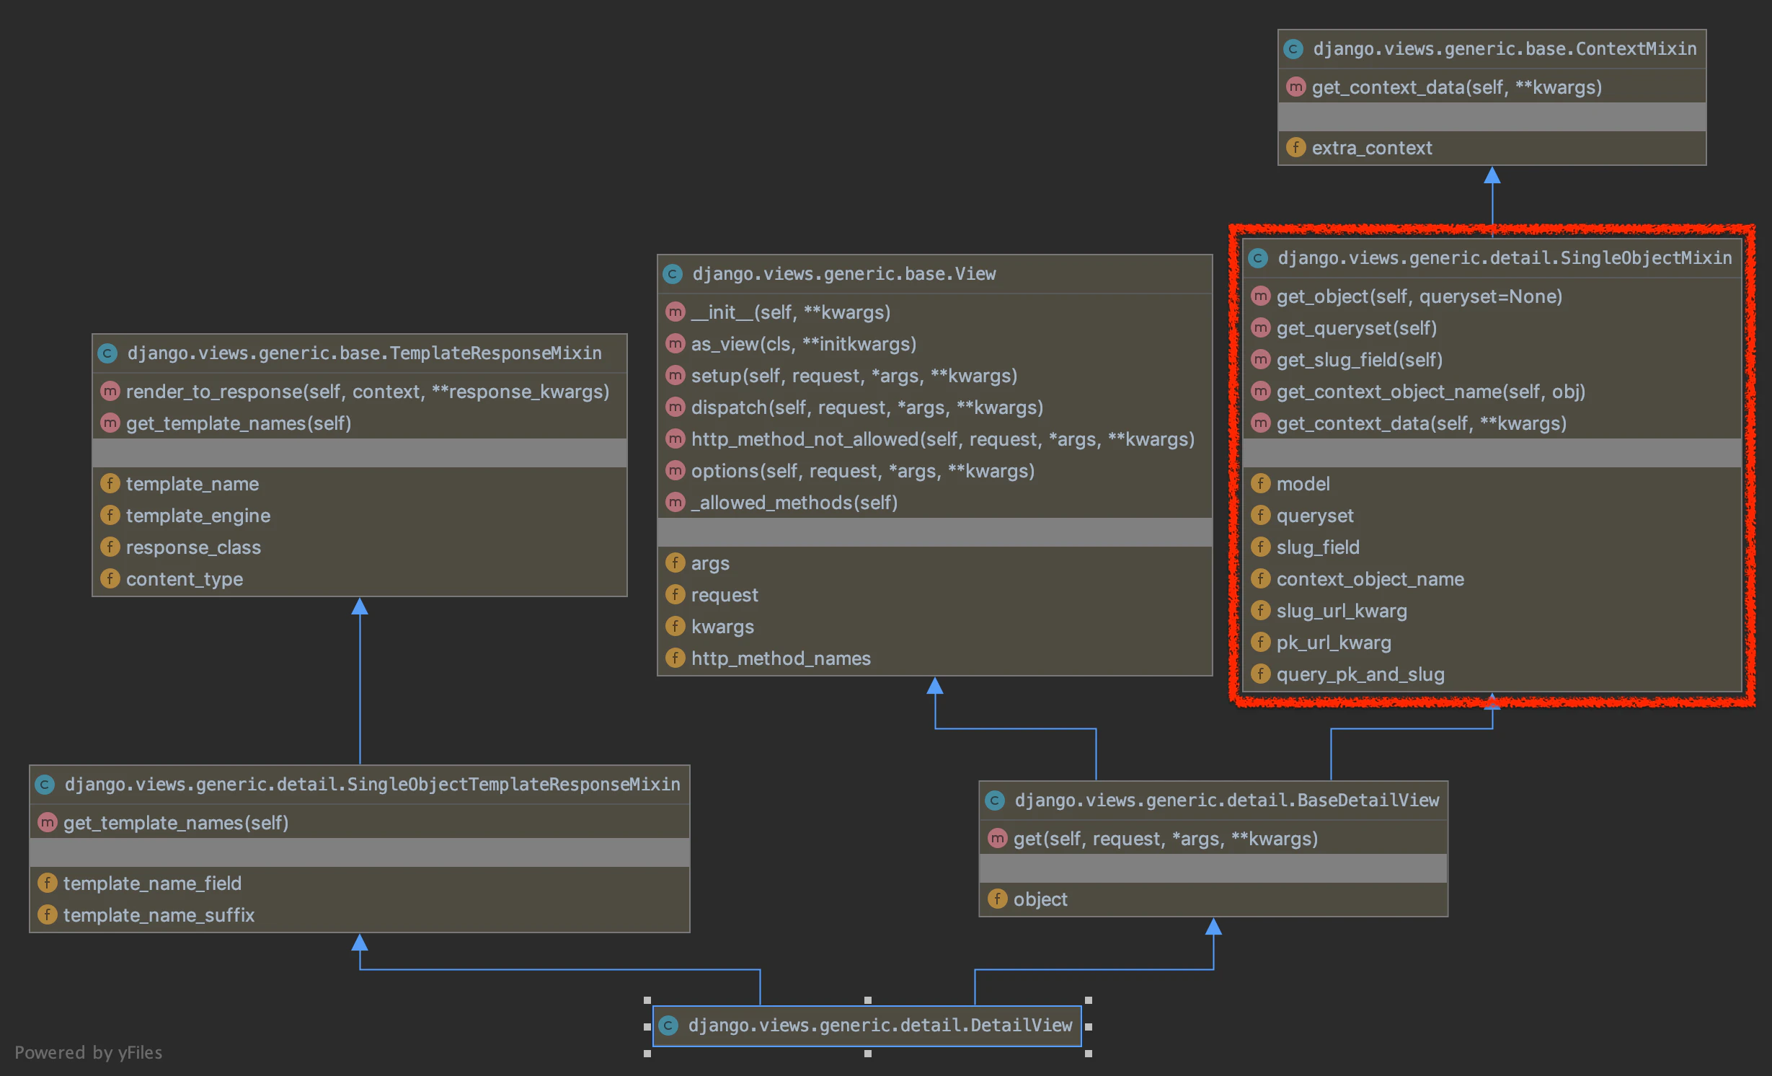Click get_template_names(self) in TemplateResponseMixin
The width and height of the screenshot is (1772, 1076).
tap(359, 423)
